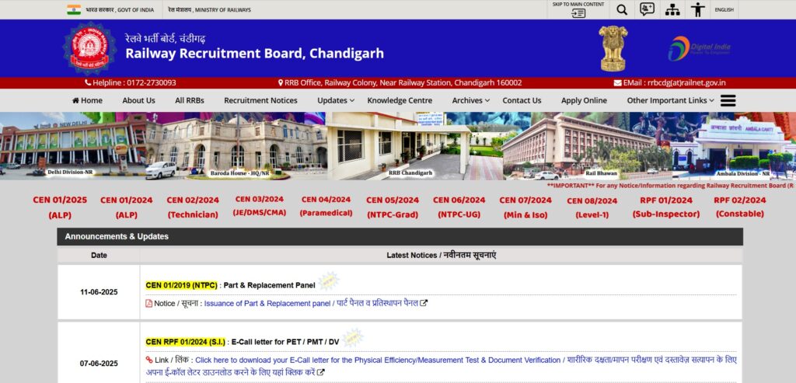The width and height of the screenshot is (796, 383).
Task: Open RPF 01/2024 (Sub-Inspector) link
Action: click(x=666, y=207)
